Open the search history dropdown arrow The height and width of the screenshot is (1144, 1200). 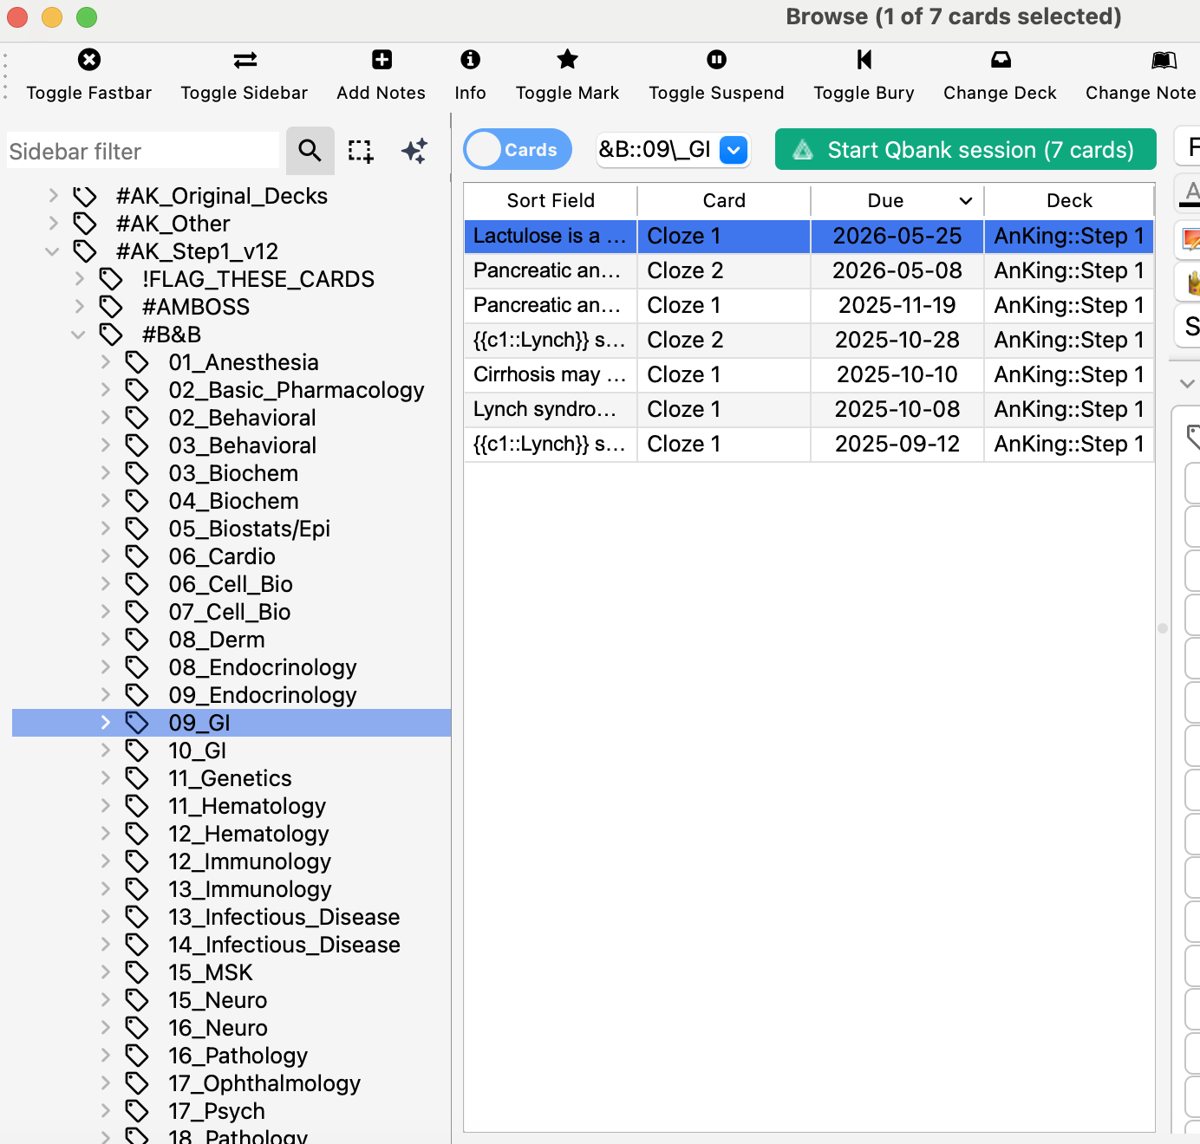pos(734,150)
